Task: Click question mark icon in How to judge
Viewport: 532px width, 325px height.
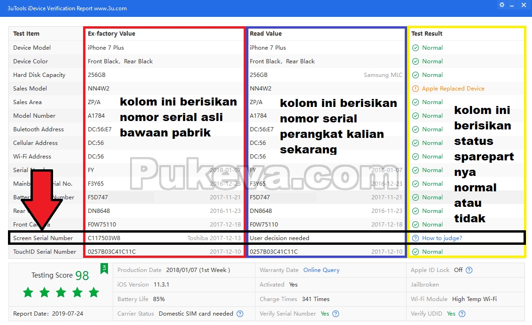Action: tap(415, 238)
